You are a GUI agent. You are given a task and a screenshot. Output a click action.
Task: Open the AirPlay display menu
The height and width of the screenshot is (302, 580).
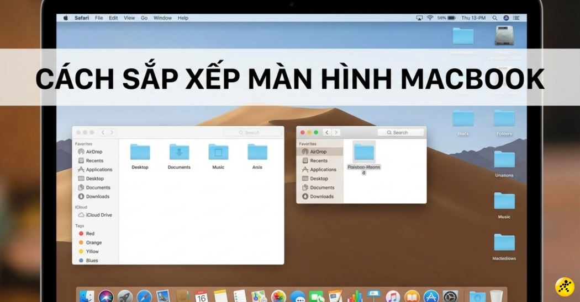419,18
